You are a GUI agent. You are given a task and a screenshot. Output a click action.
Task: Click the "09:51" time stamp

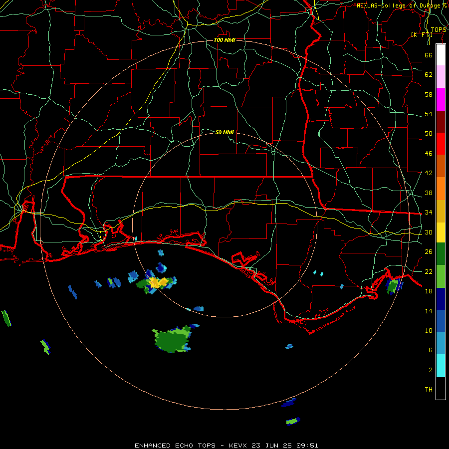coord(307,446)
